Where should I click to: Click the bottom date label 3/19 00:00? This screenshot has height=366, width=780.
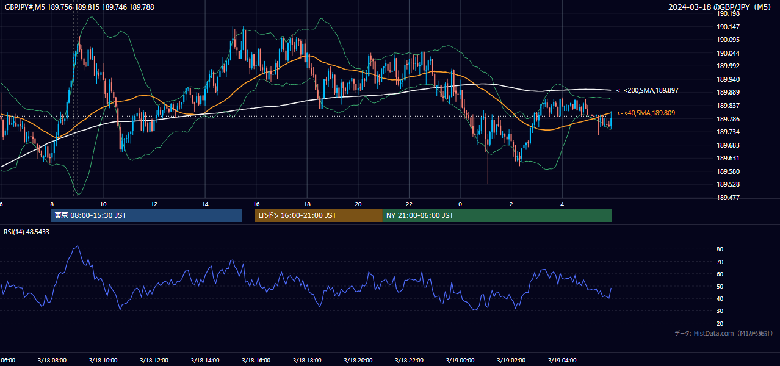[x=460, y=360]
